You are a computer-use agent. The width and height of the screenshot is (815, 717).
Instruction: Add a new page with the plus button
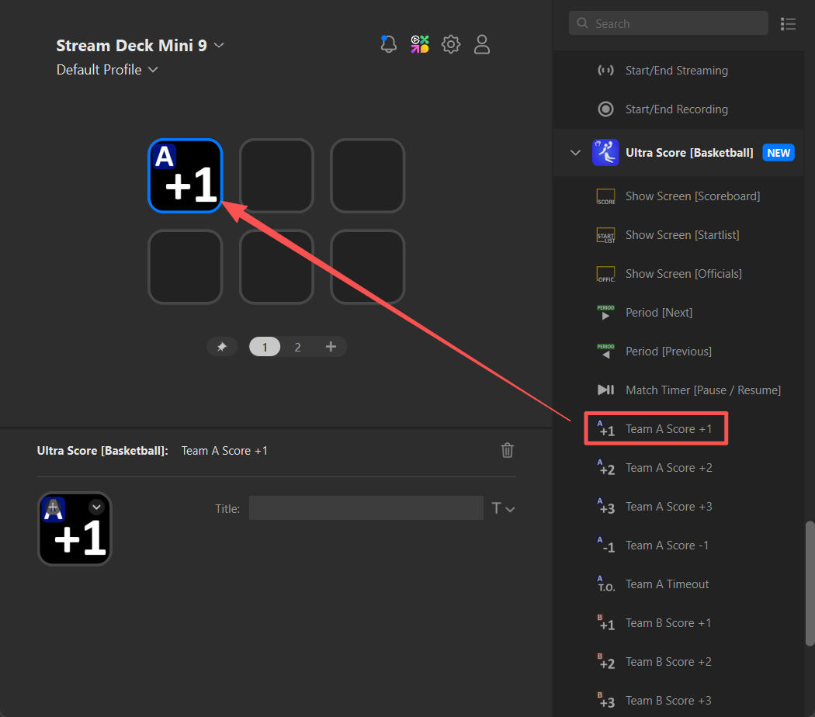331,346
